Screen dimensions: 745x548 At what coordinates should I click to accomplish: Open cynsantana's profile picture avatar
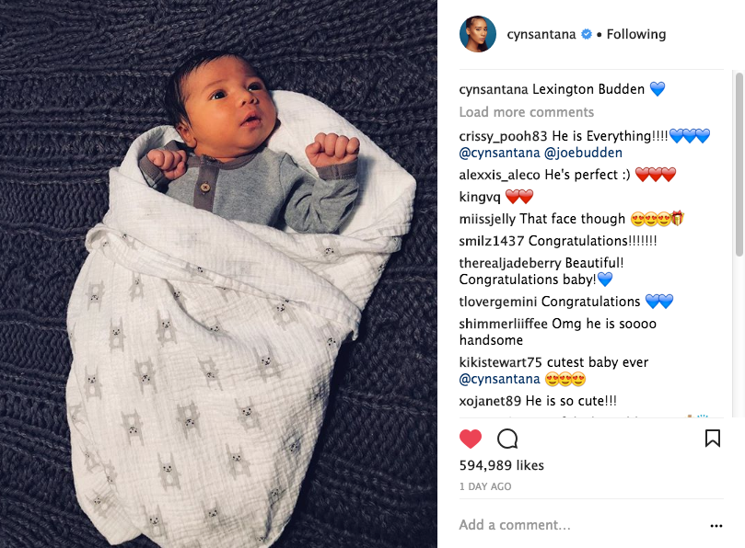[x=478, y=34]
